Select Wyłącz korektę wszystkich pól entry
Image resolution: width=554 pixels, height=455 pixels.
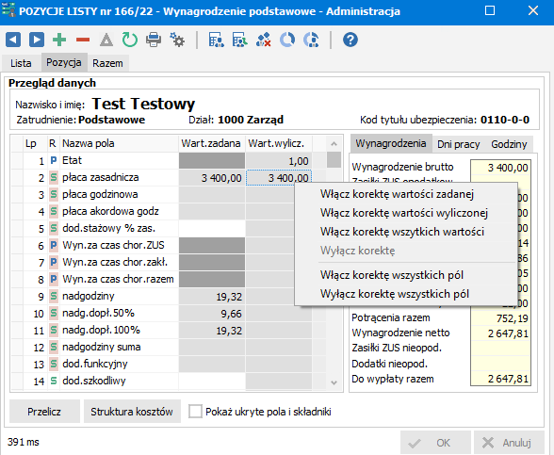(394, 294)
